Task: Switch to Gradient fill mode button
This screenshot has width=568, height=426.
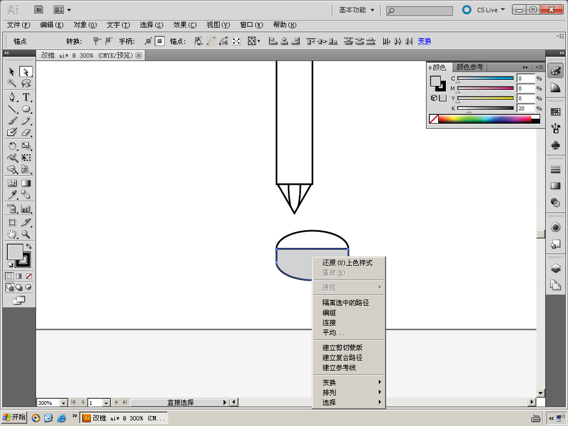Action: [19, 276]
